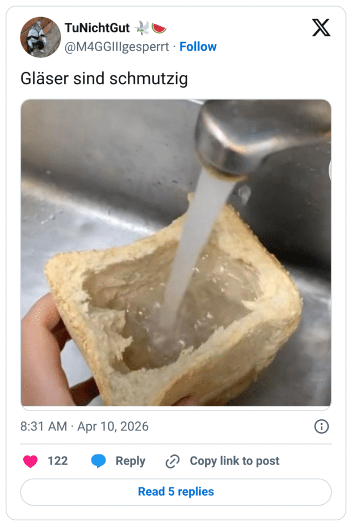The image size is (352, 526).
Task: Click the blue reply bubble icon
Action: [99, 461]
